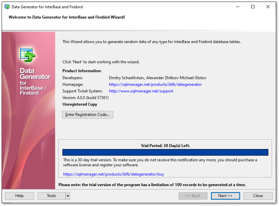Minimize the Data Generator window
The width and height of the screenshot is (279, 206).
[x=238, y=7]
